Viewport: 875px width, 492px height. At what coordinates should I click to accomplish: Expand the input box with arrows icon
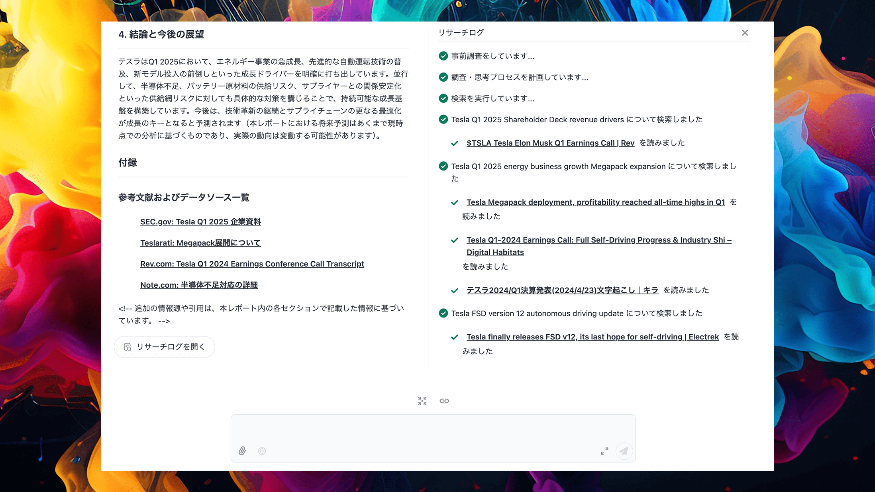604,451
